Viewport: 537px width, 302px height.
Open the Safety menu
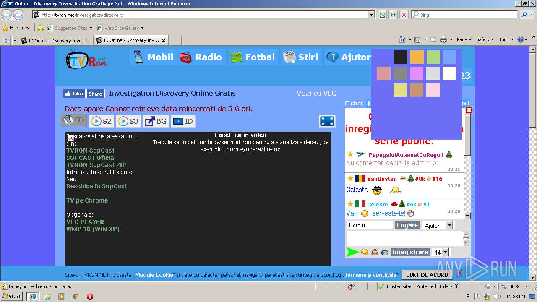click(485, 39)
